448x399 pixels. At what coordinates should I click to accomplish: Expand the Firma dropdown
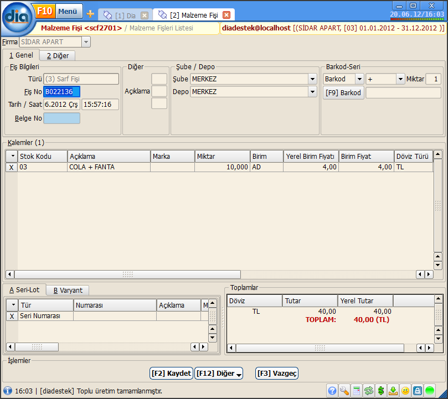[86, 42]
